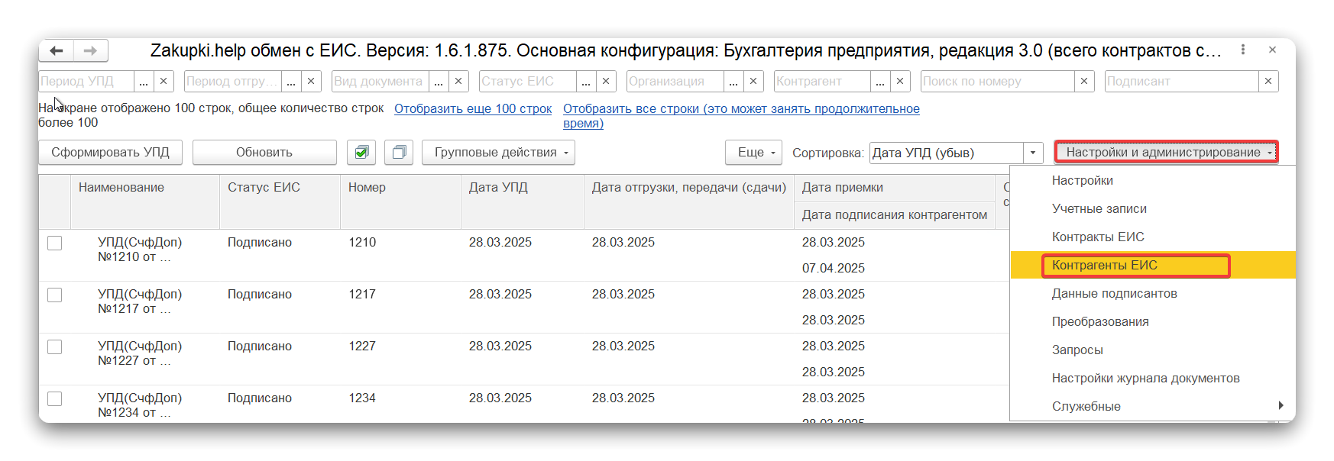Open Период УПД selection with ellipsis button
This screenshot has height=461, width=1334.
(x=144, y=81)
